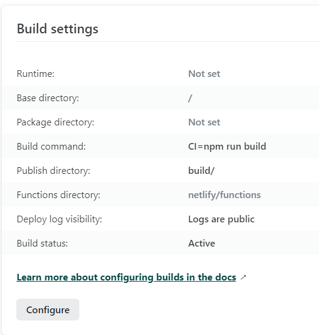Select the Build status label

[42, 244]
